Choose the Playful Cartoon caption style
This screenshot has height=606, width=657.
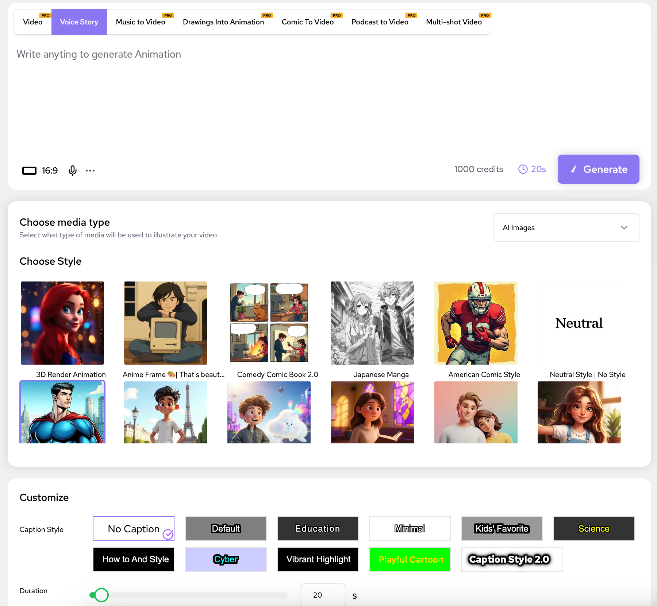tap(410, 559)
